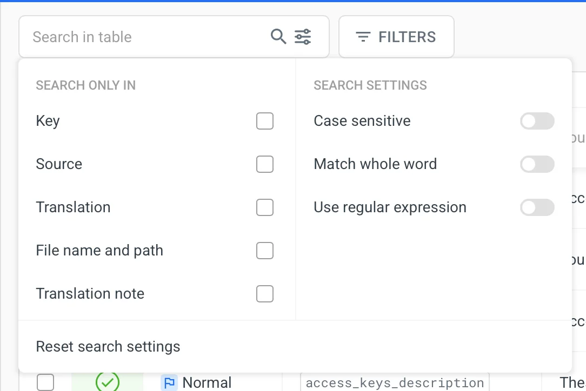
Task: Check the Key search checkbox
Action: pos(265,121)
